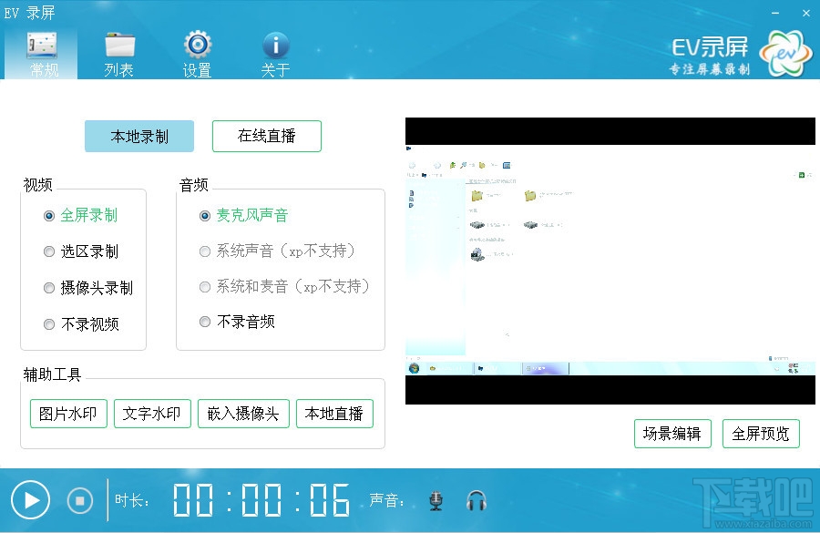The height and width of the screenshot is (533, 820).
Task: Choose 全屏录制 full screen recording
Action: [81, 216]
